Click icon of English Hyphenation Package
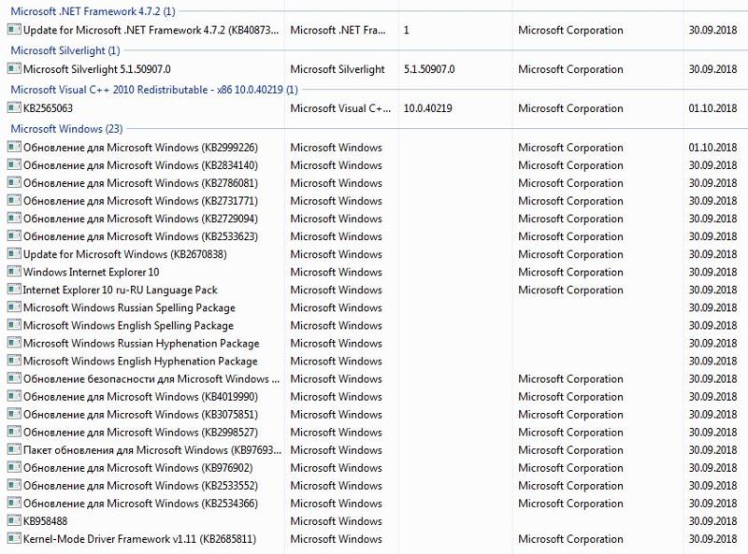The height and width of the screenshot is (554, 748). coord(14,361)
